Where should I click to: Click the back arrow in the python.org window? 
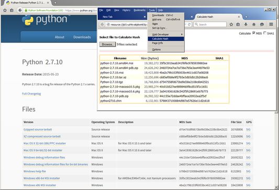point(20,10)
